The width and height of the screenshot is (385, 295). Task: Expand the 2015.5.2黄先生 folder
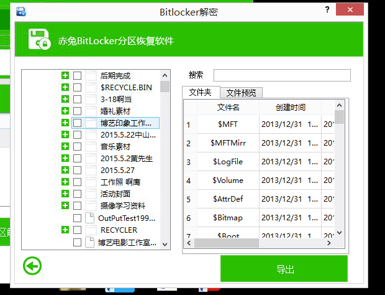pos(65,158)
